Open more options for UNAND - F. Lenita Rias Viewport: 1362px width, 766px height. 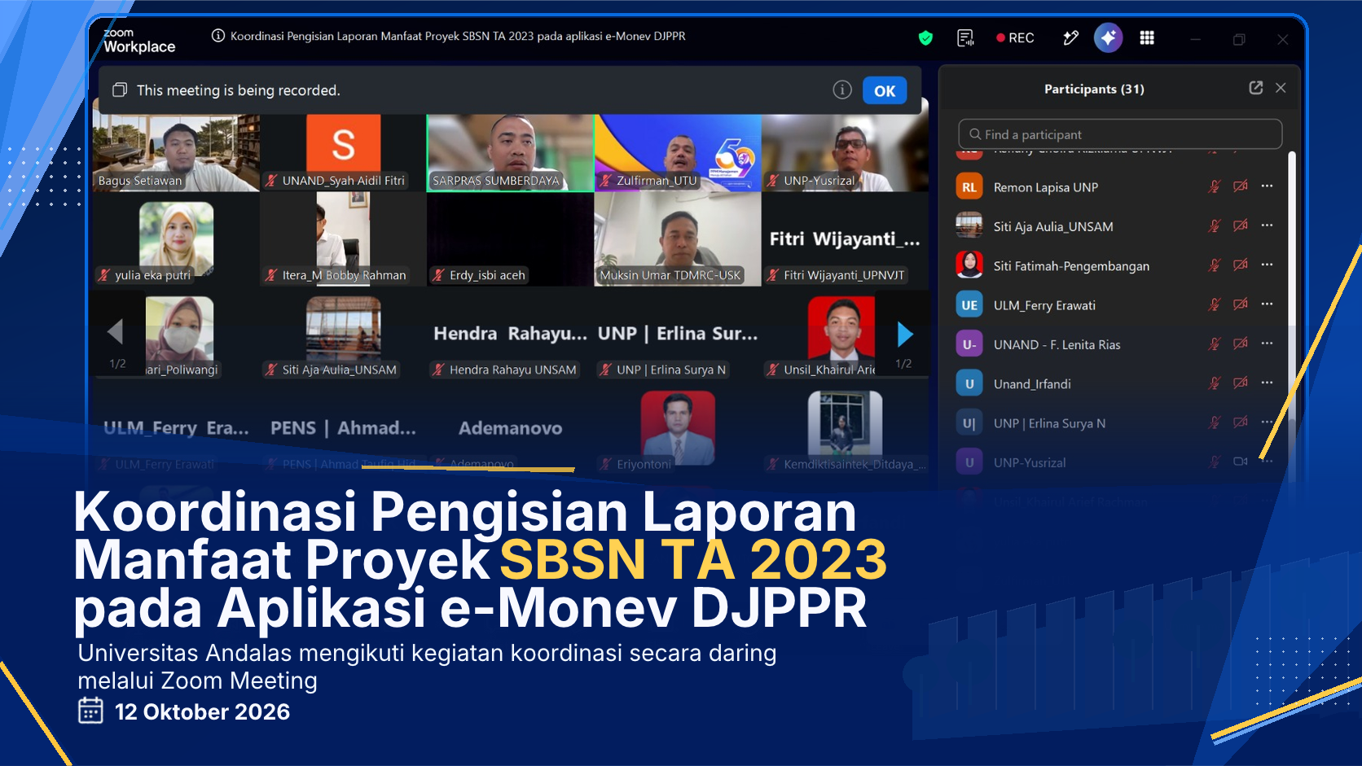click(x=1267, y=343)
